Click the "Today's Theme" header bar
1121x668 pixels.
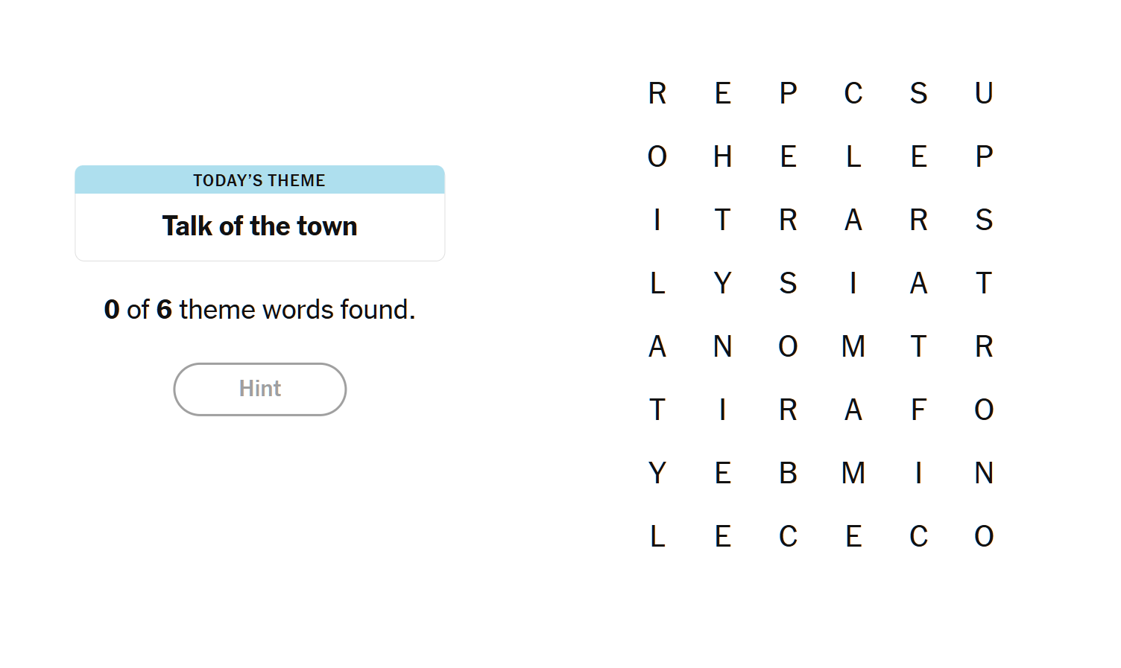pyautogui.click(x=259, y=180)
